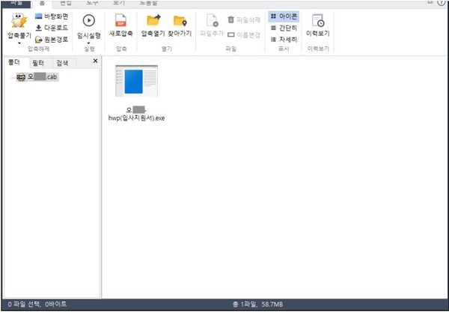Open the help question mark icon
The height and width of the screenshot is (313, 449).
[442, 2]
